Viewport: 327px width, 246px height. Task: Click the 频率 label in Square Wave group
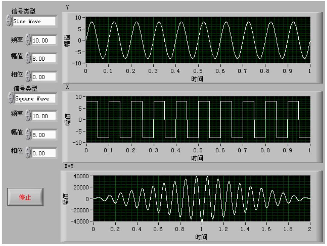[17, 113]
